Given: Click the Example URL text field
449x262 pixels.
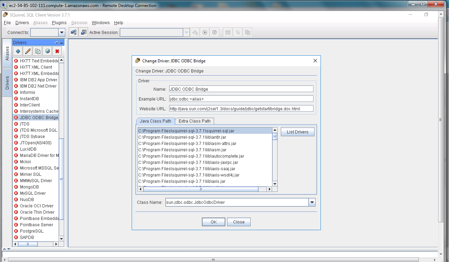Looking at the screenshot, I should (x=241, y=99).
